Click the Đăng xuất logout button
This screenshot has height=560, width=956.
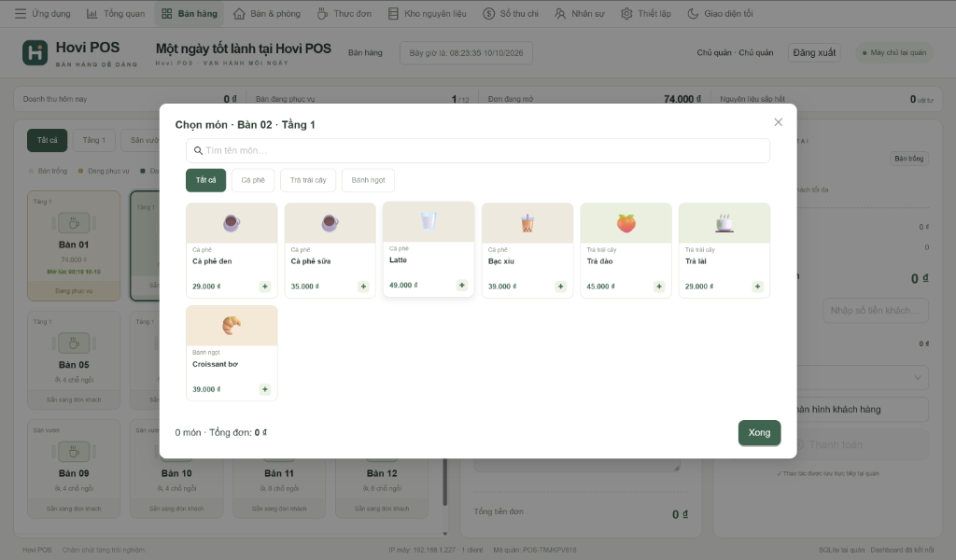click(x=814, y=53)
